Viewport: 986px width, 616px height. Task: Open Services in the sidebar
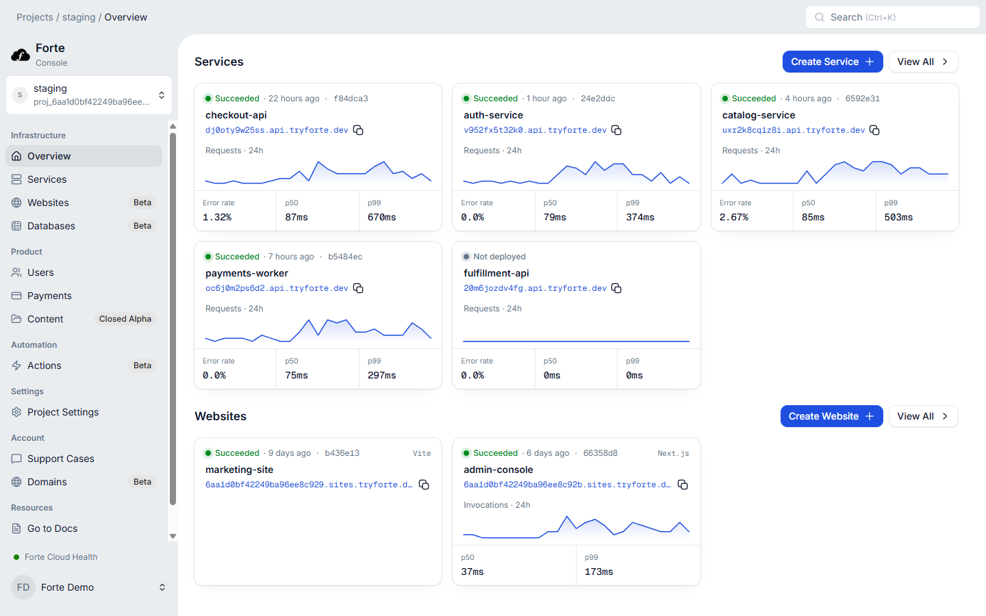(x=84, y=179)
